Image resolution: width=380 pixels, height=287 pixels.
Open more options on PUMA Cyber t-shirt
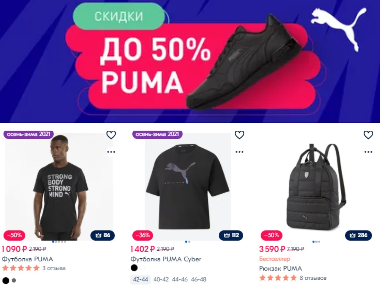239,152
